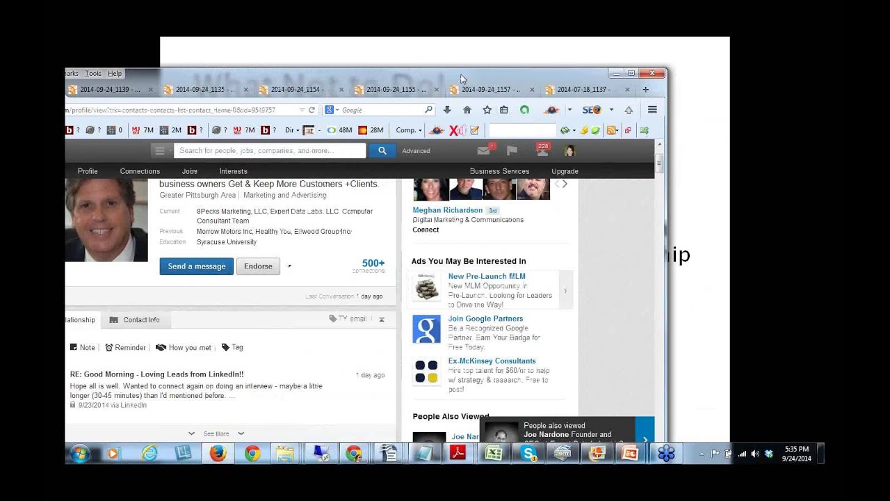Connect with Meghan Richardson
The width and height of the screenshot is (890, 501).
click(426, 230)
